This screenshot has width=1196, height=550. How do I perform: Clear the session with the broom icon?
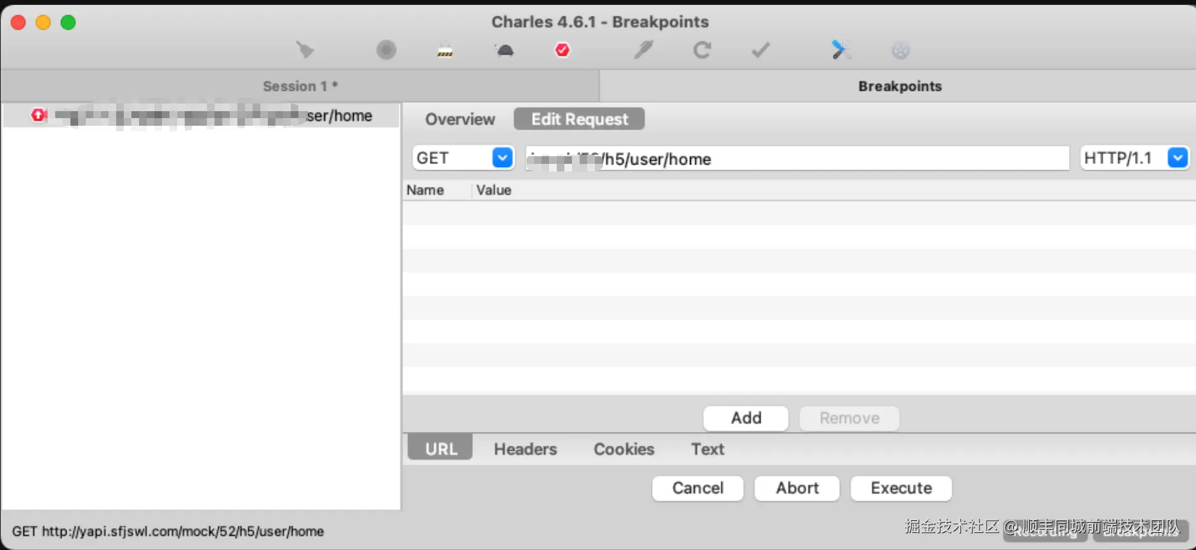[305, 50]
